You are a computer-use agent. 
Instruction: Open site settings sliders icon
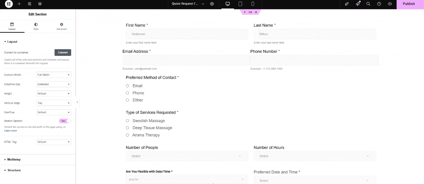pos(30,4)
